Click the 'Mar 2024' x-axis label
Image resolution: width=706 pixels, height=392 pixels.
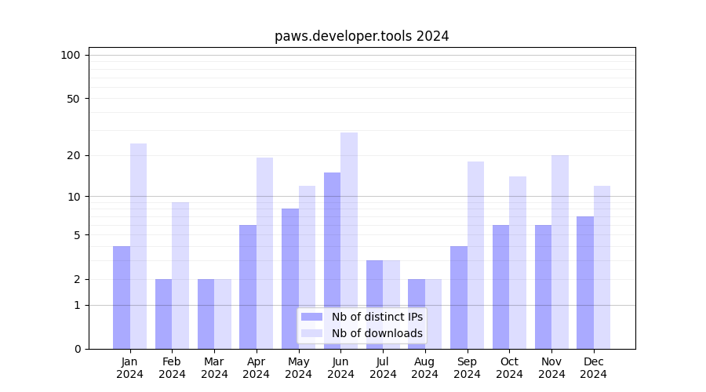click(x=214, y=368)
